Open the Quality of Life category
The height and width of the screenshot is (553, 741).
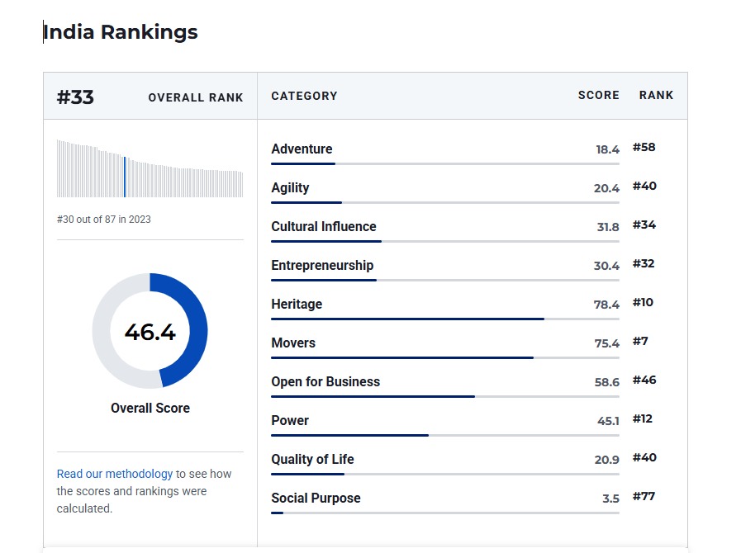[312, 460]
